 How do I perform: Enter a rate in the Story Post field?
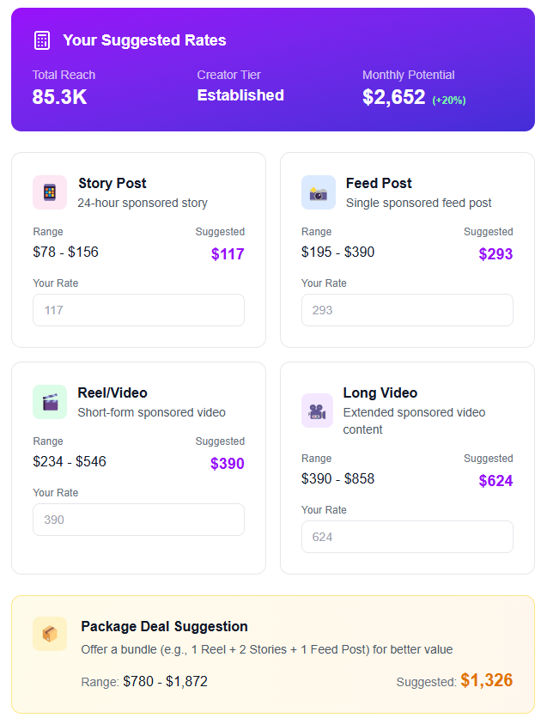pos(138,310)
